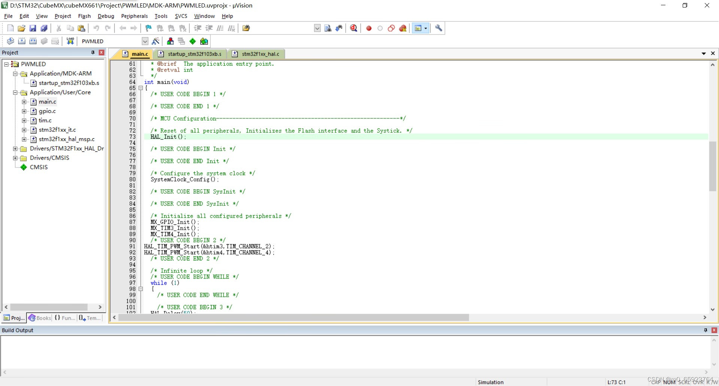Switch to stm32f1xx_hal.c tab
Image resolution: width=719 pixels, height=386 pixels.
(256, 54)
